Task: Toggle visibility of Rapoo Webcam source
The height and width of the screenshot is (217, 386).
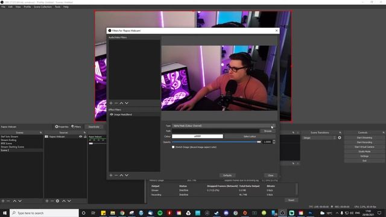Action: (x=80, y=137)
